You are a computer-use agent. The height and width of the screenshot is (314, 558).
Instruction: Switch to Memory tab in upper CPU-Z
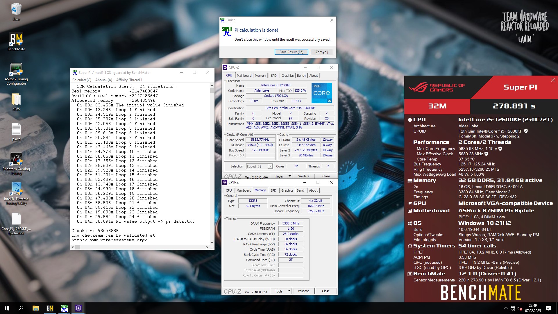260,76
